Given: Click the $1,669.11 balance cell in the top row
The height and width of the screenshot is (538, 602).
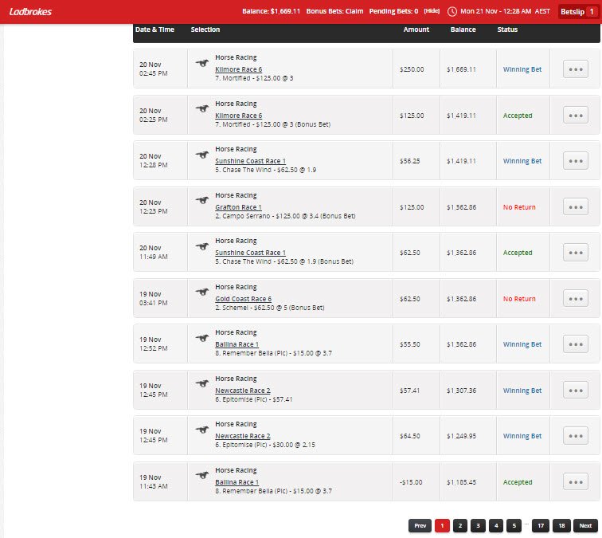Looking at the screenshot, I should (461, 69).
